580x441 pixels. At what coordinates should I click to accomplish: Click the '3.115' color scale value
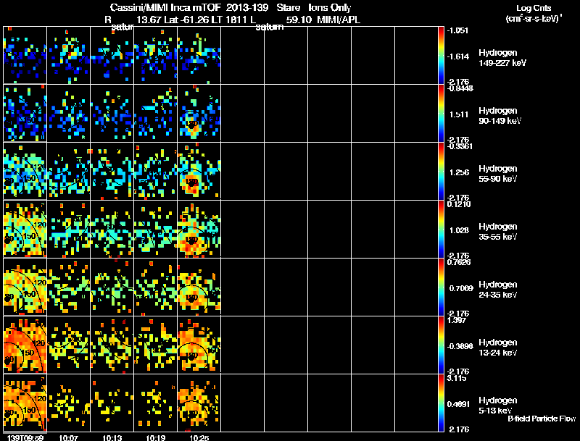456,378
